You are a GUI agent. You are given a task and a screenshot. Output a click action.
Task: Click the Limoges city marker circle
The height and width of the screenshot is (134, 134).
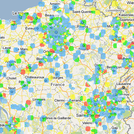coord(39,103)
